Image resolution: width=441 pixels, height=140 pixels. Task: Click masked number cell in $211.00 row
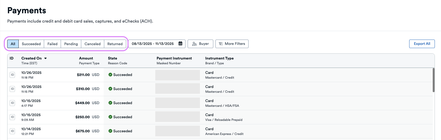point(177,75)
